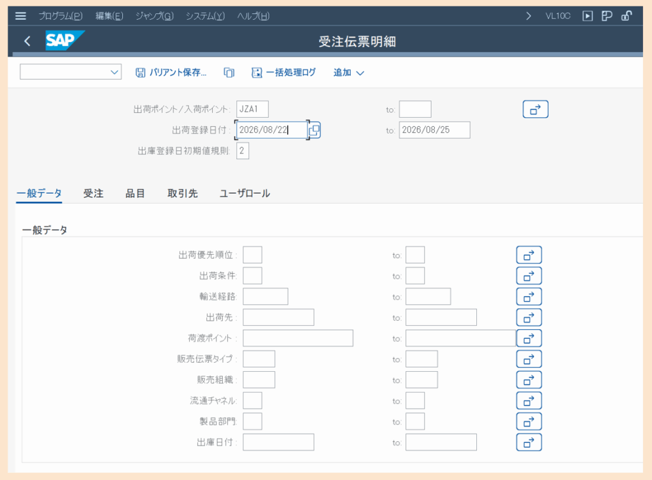The width and height of the screenshot is (652, 480).
Task: Click the 販売伝票タイプ from field
Action: tap(259, 358)
